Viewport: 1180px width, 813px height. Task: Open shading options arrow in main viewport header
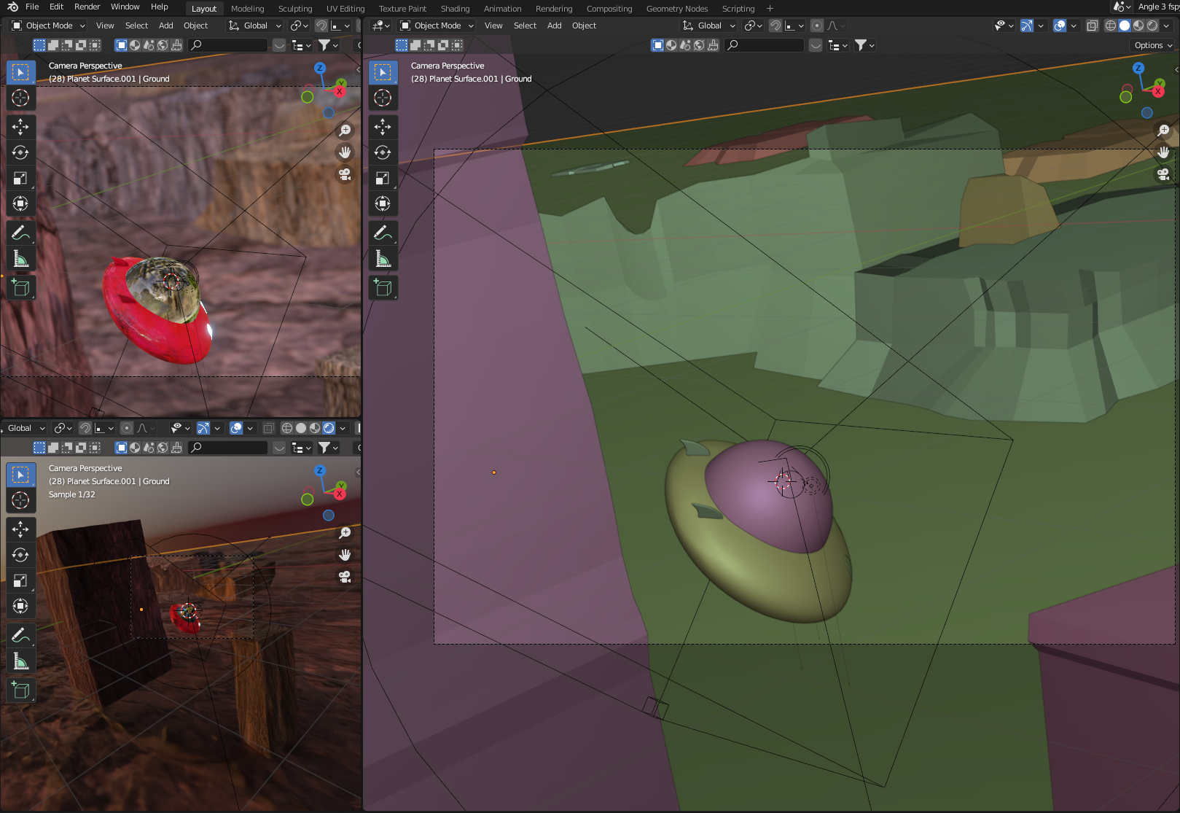click(1166, 26)
